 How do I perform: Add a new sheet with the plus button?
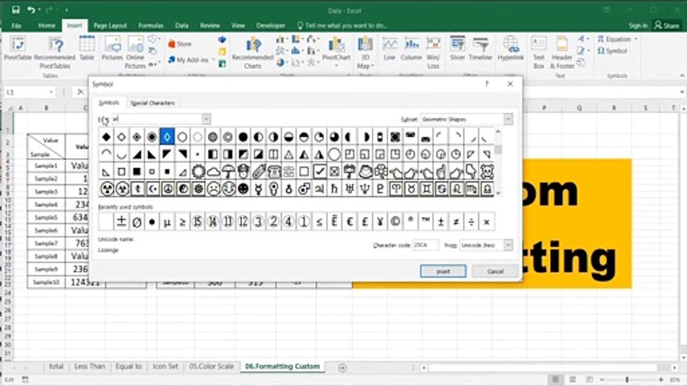(x=342, y=367)
